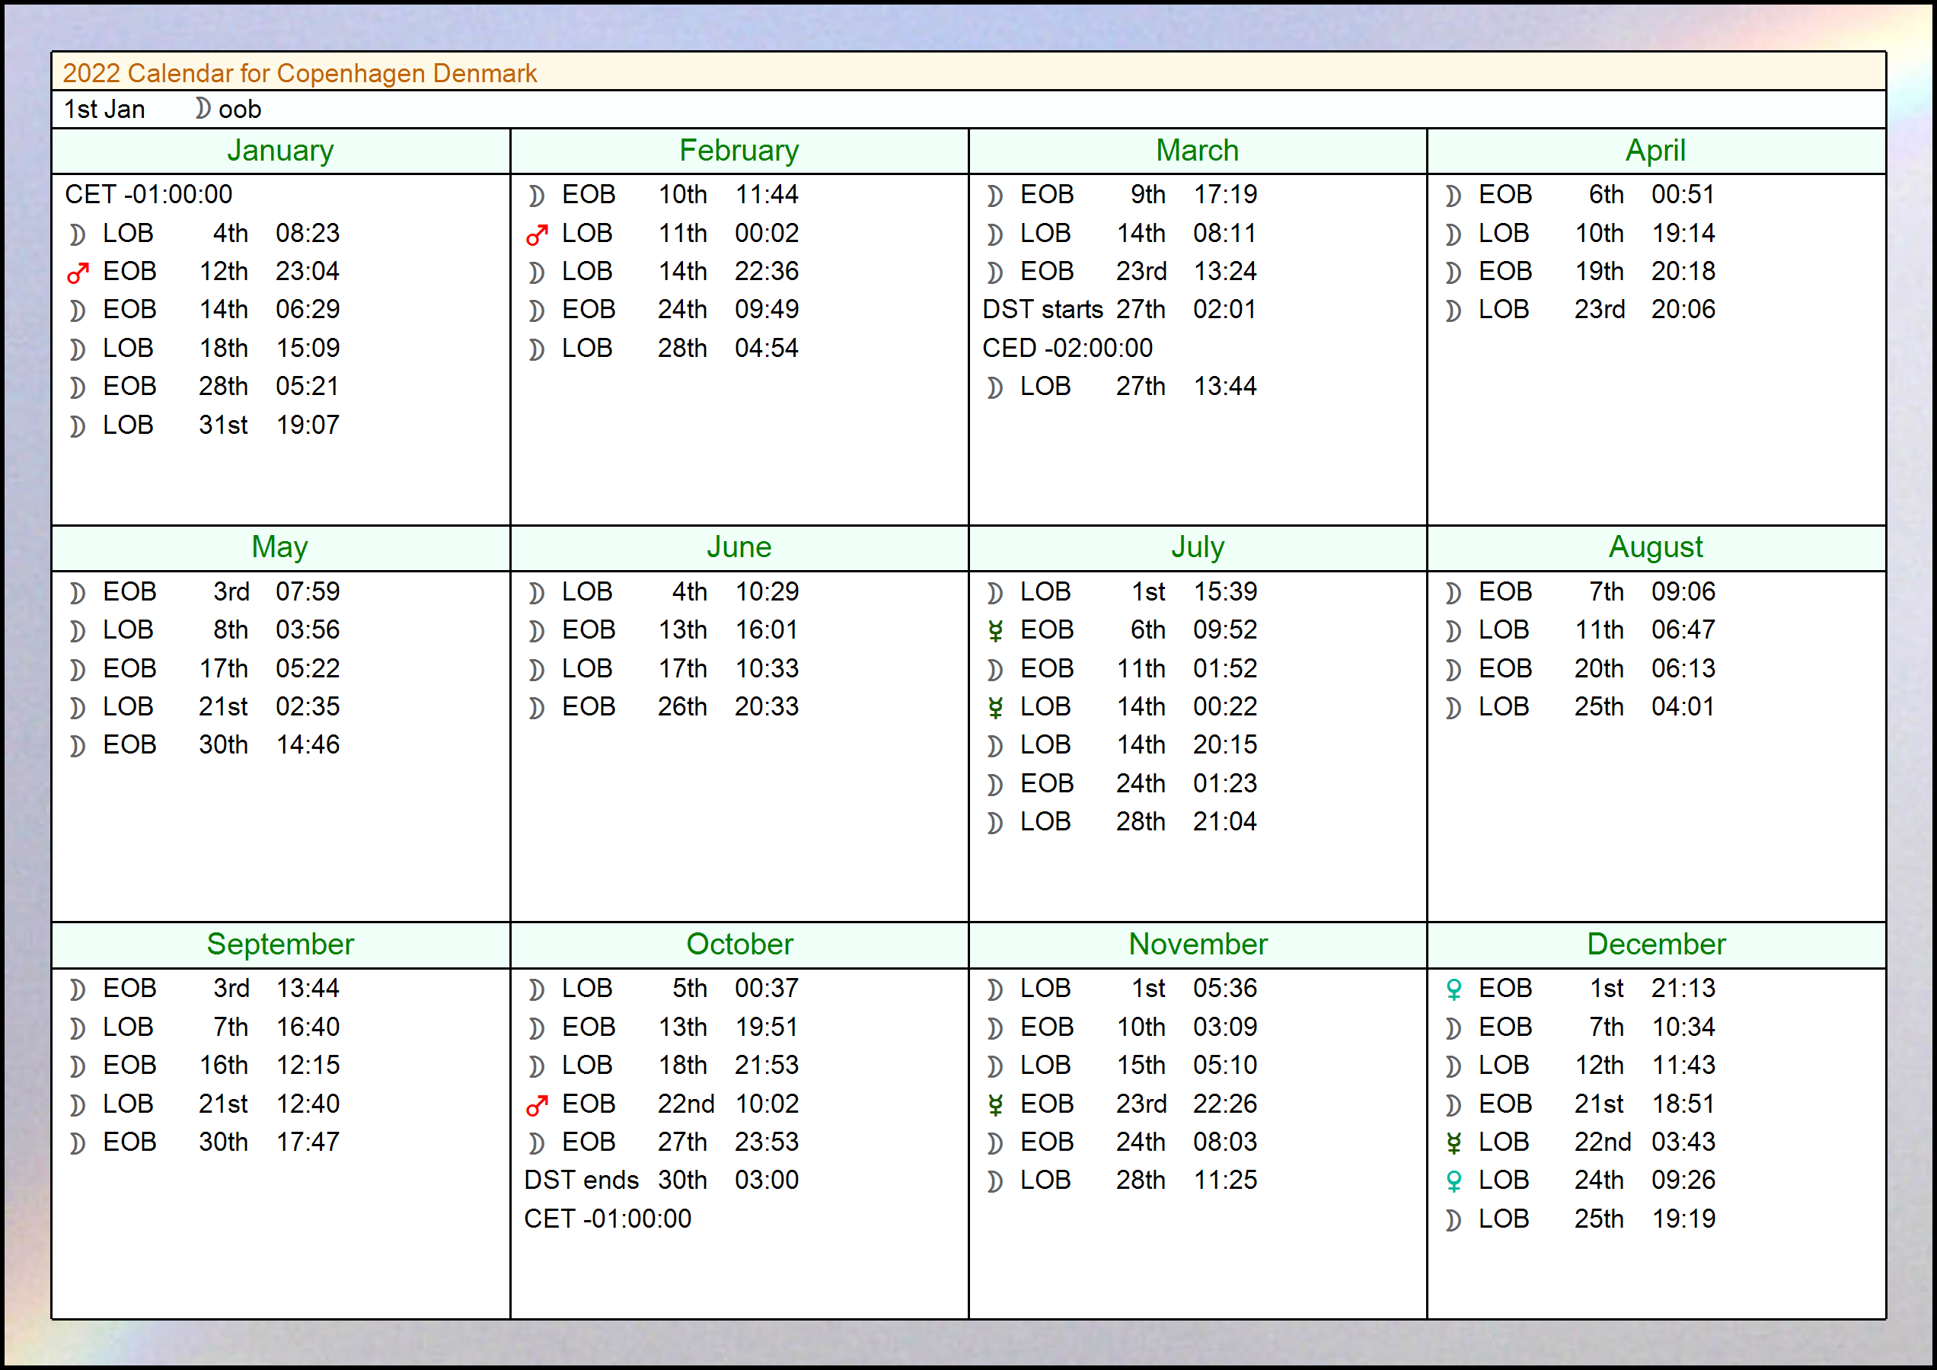This screenshot has height=1370, width=1937.
Task: Click the Moon symbol next to oob
Action: (x=203, y=108)
